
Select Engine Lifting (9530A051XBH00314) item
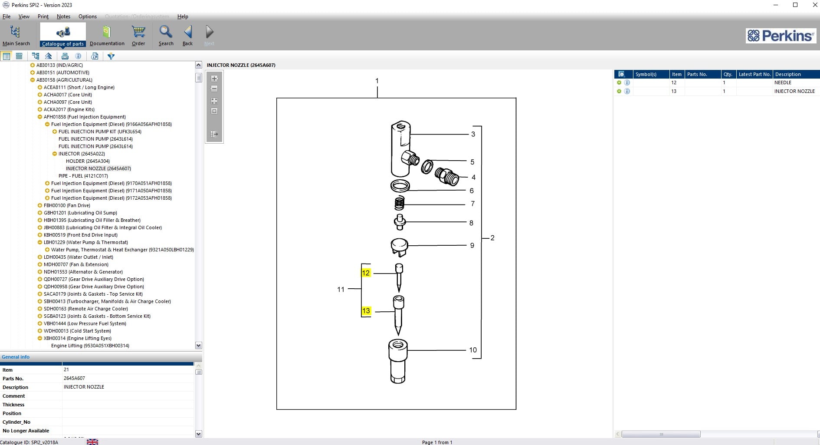(90, 346)
